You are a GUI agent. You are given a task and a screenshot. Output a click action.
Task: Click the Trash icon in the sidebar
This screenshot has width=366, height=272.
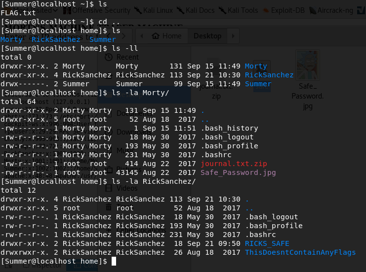click(x=109, y=208)
